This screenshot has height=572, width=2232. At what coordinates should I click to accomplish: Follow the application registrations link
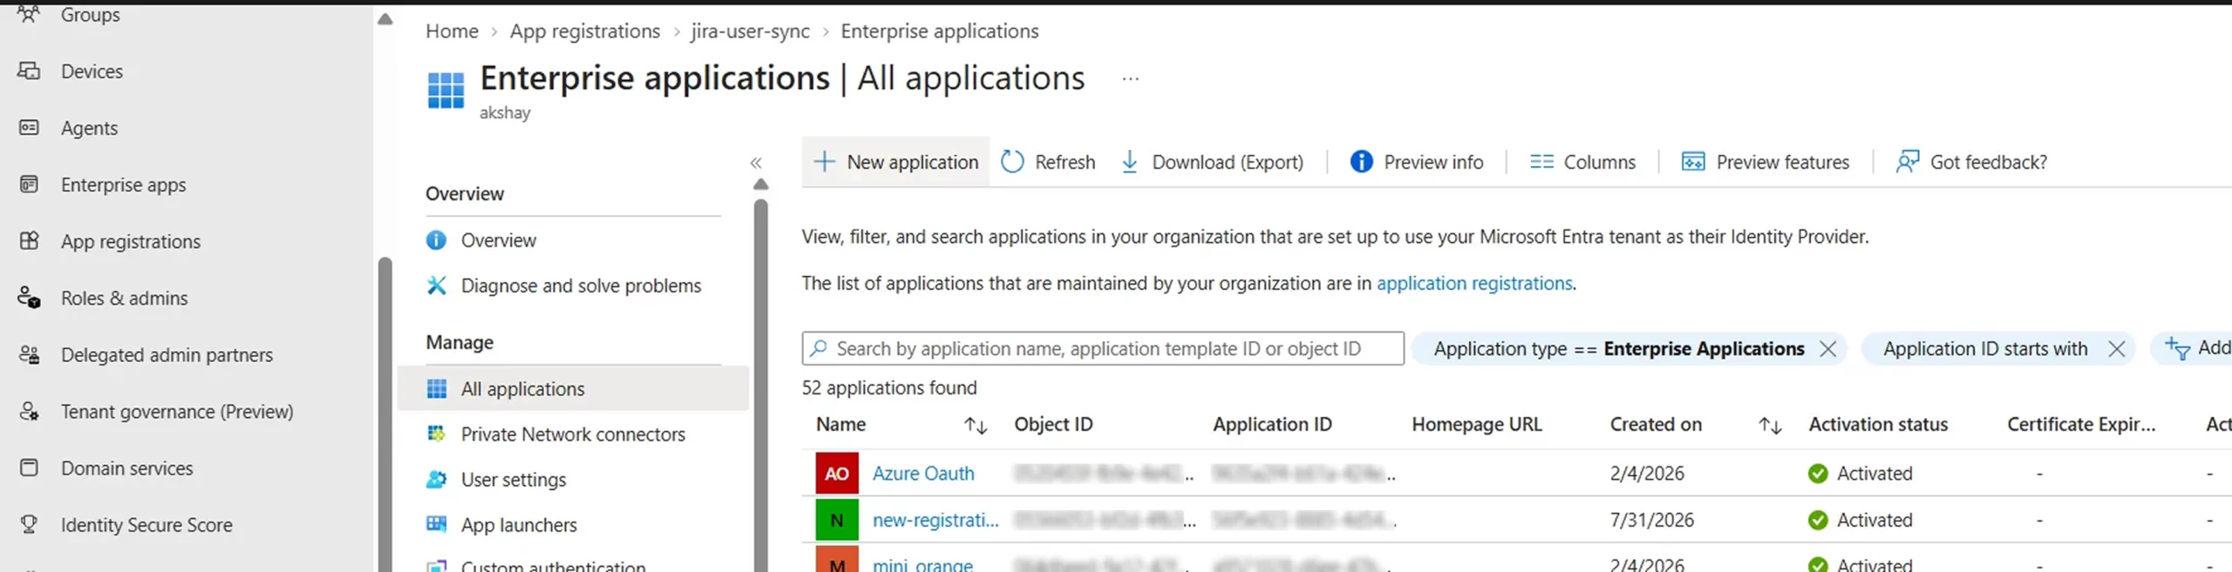[1474, 284]
